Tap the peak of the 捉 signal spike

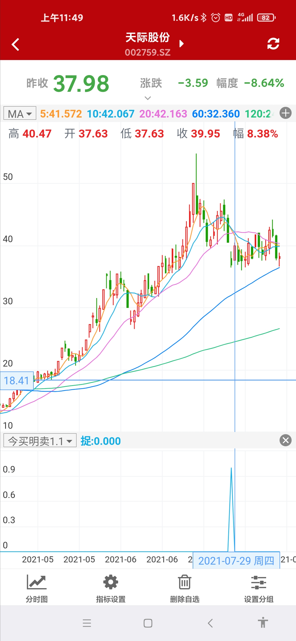tap(231, 469)
